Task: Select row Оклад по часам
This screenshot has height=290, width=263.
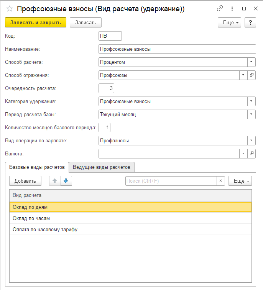Action: 130,218
